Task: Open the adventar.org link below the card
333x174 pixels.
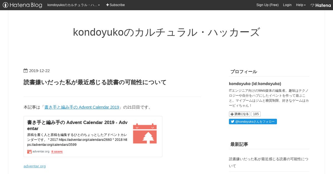Action: 35,166
